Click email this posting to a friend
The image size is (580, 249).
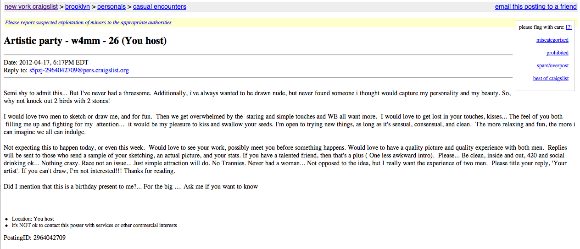(x=536, y=6)
